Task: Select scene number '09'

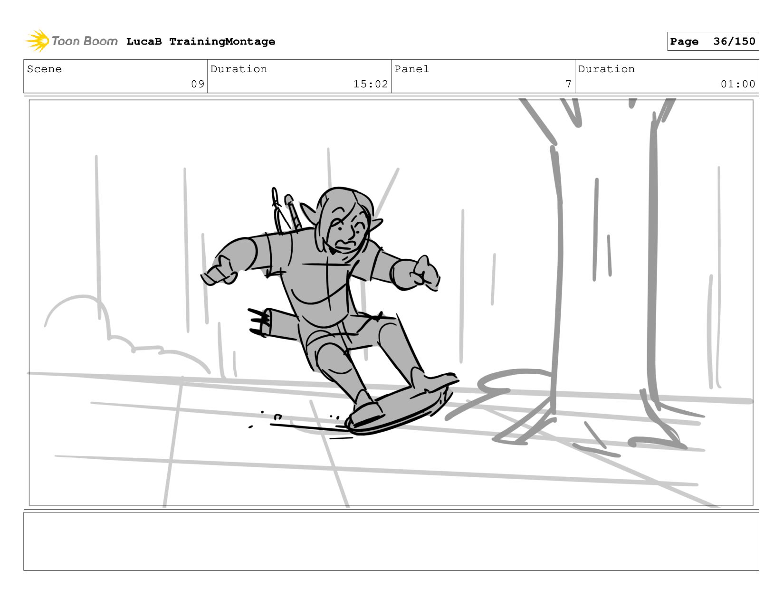Action: click(x=198, y=84)
